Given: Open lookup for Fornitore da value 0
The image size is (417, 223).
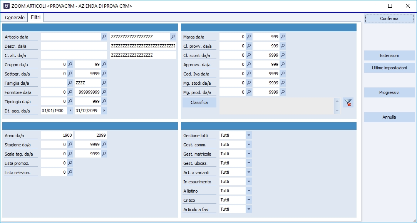Looking at the screenshot, I should (70, 92).
